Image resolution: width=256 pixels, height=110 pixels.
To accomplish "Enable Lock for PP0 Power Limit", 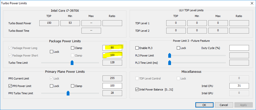I will tap(51, 86).
